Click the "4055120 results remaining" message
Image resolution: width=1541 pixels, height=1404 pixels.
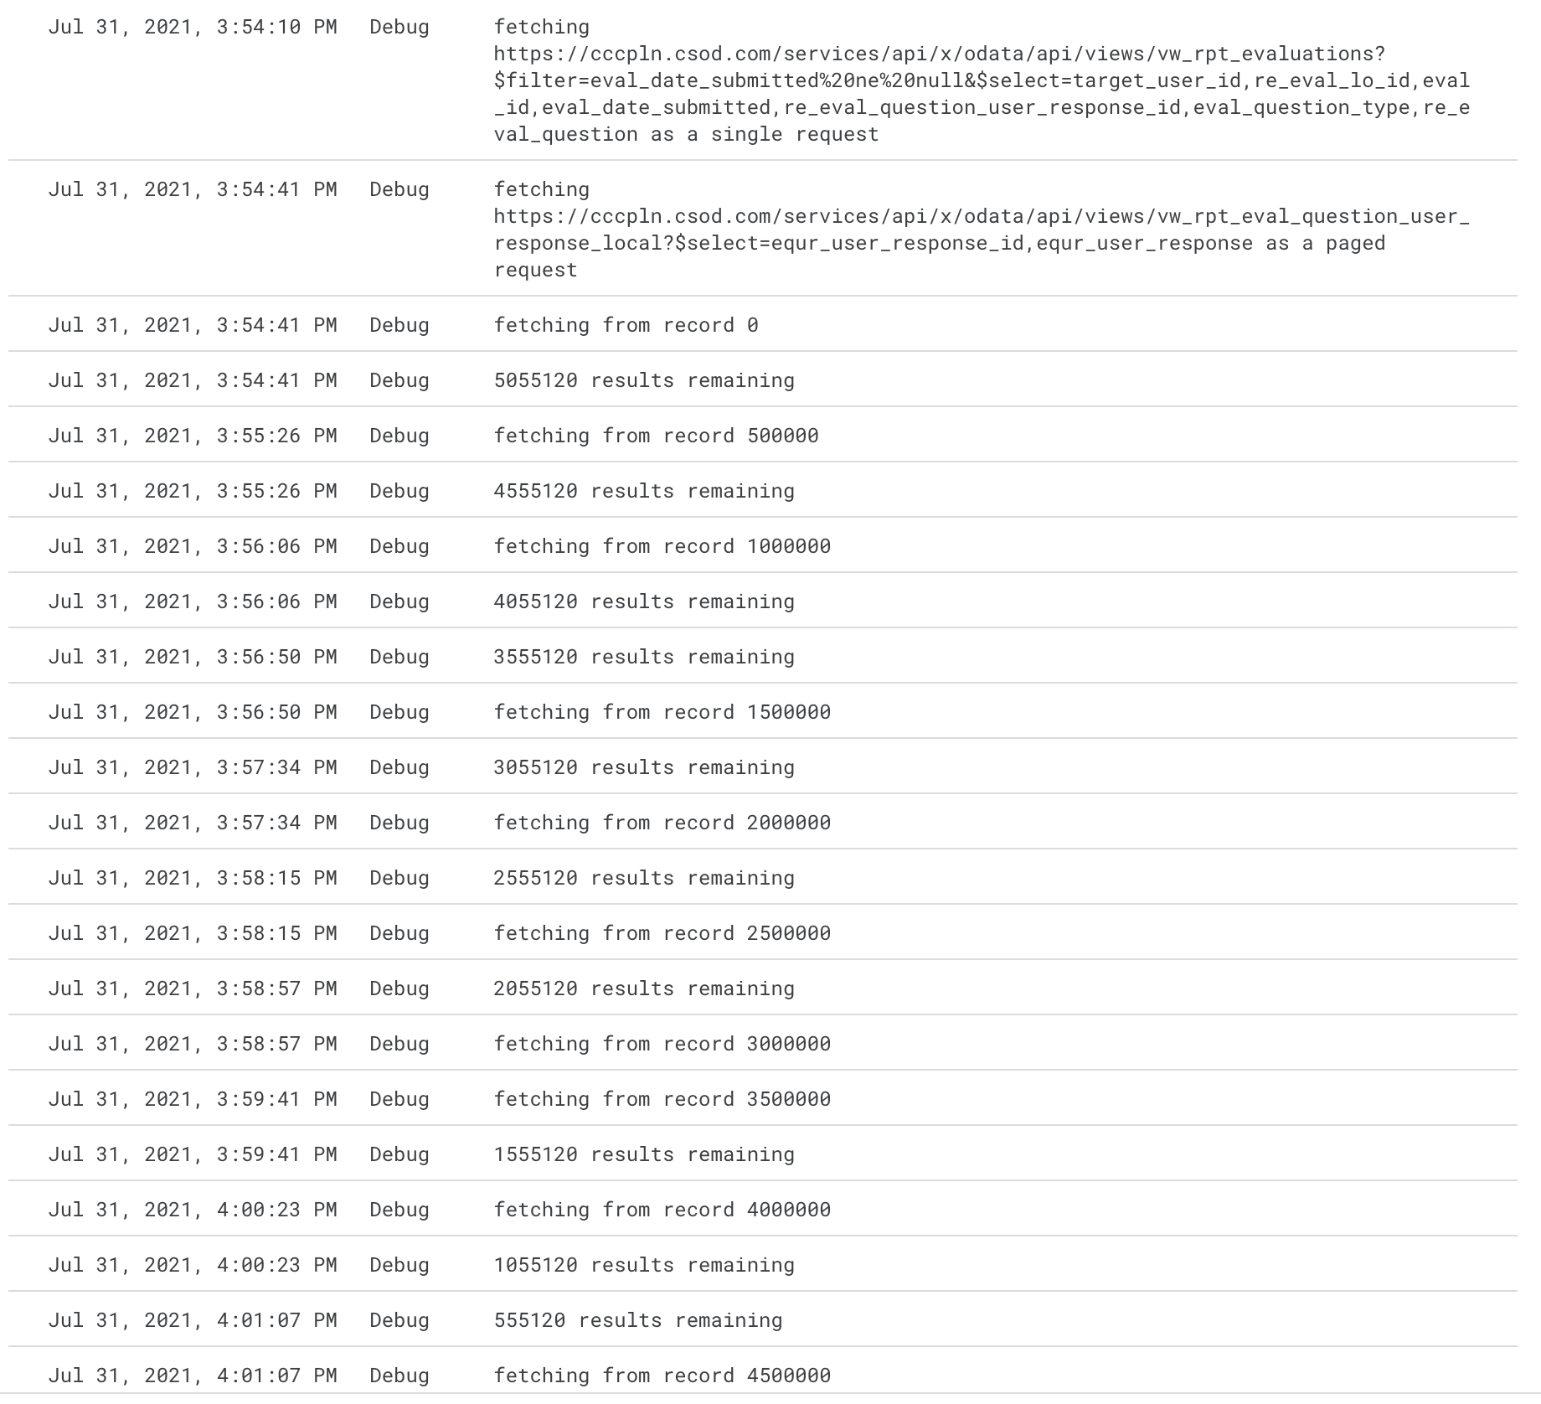tap(644, 601)
